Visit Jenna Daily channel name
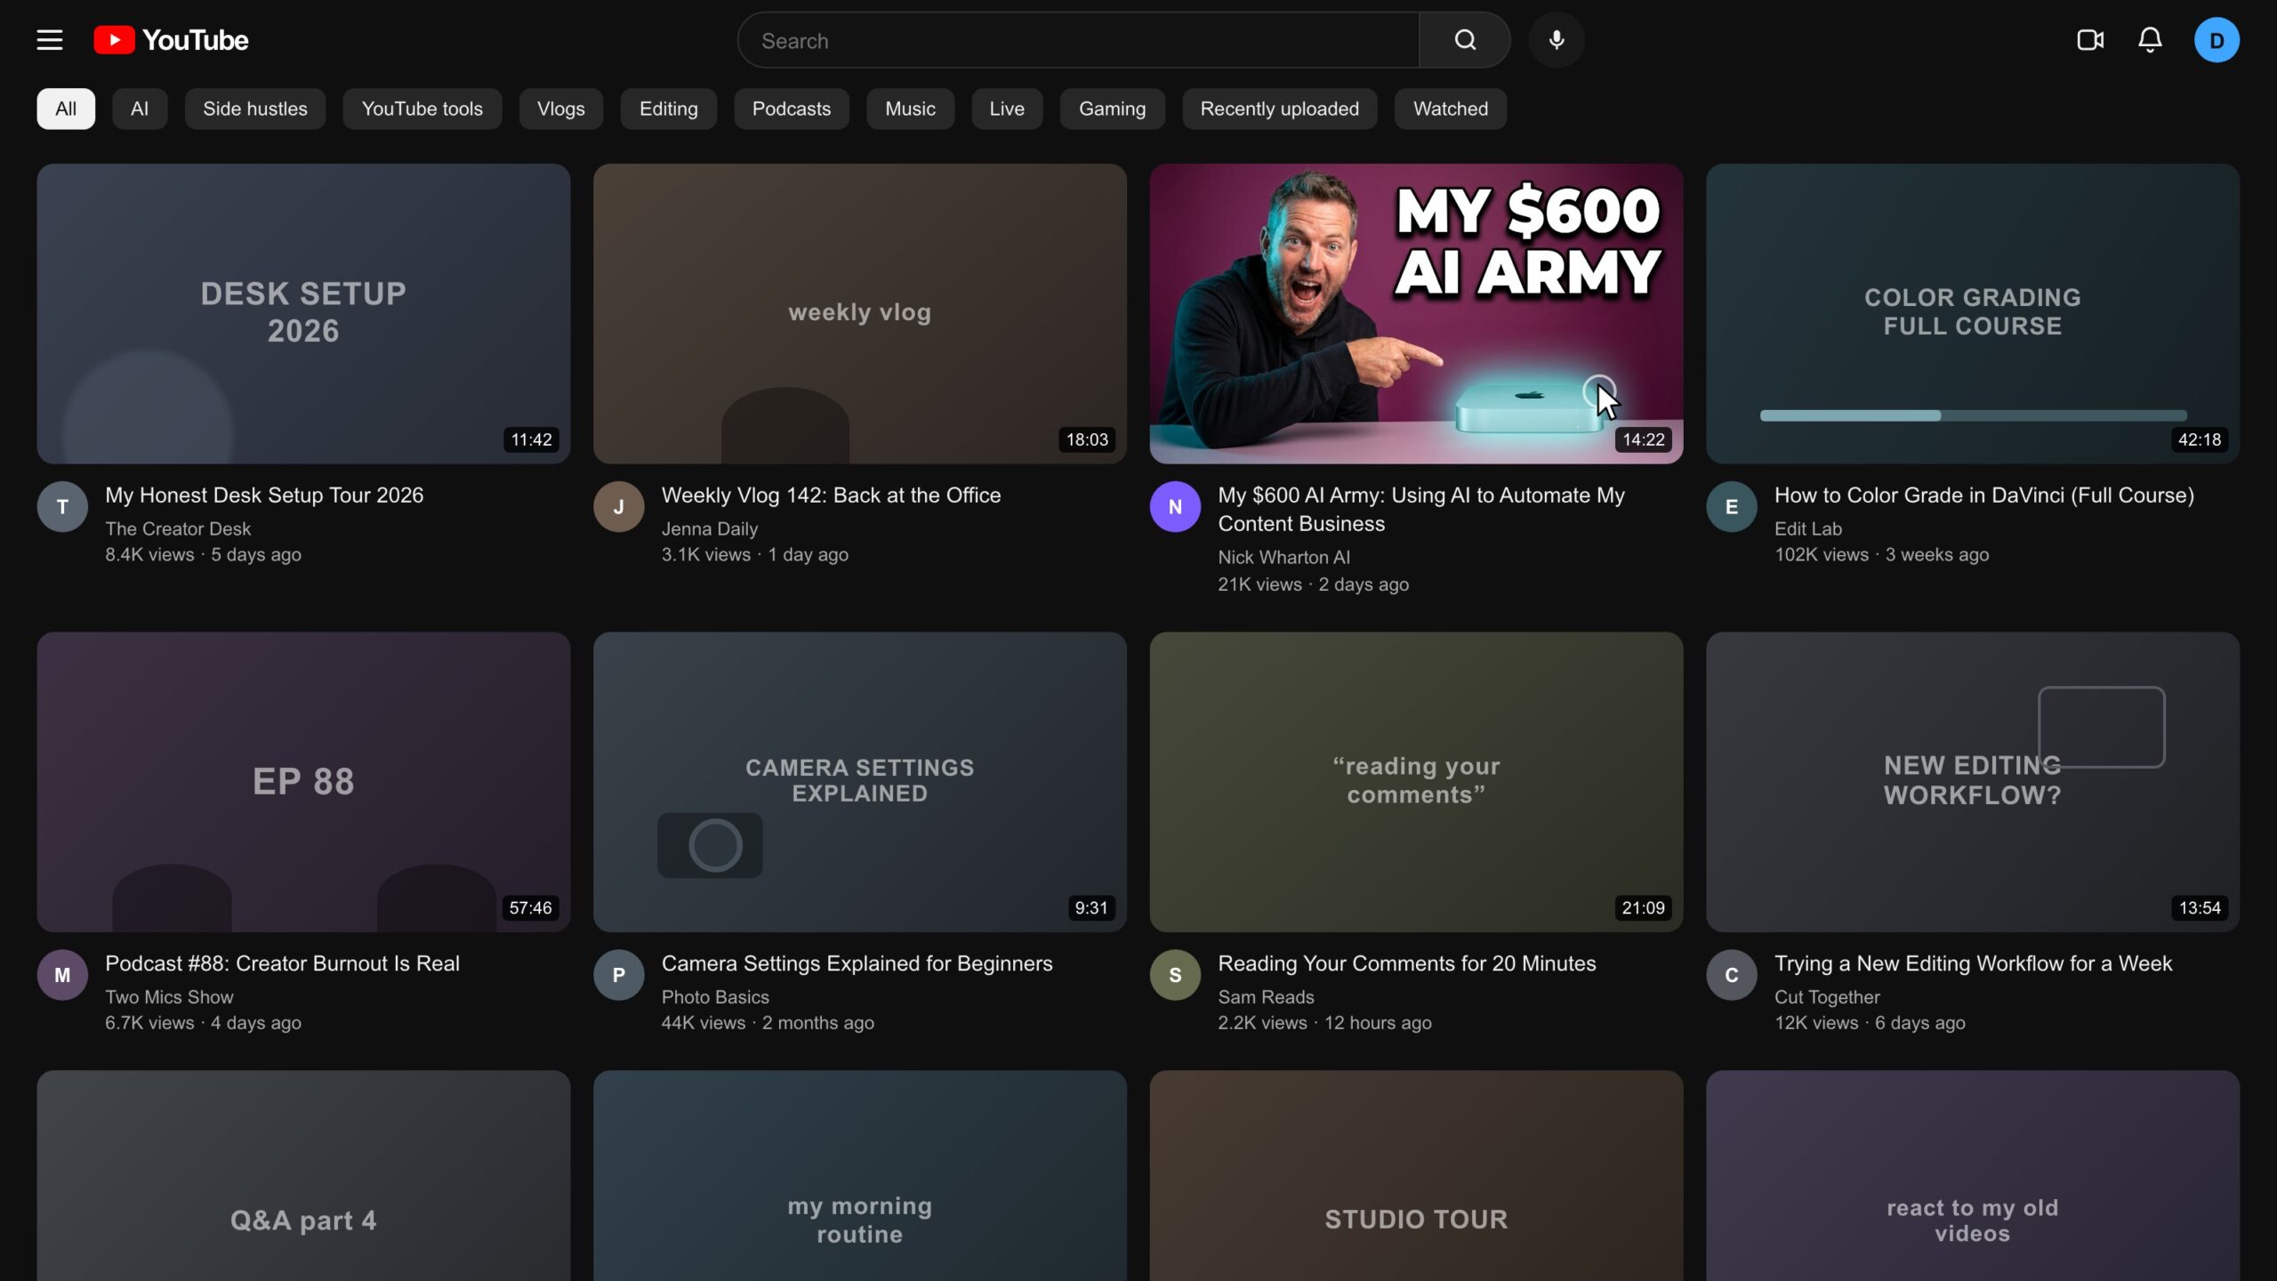Viewport: 2277px width, 1281px height. tap(710, 529)
